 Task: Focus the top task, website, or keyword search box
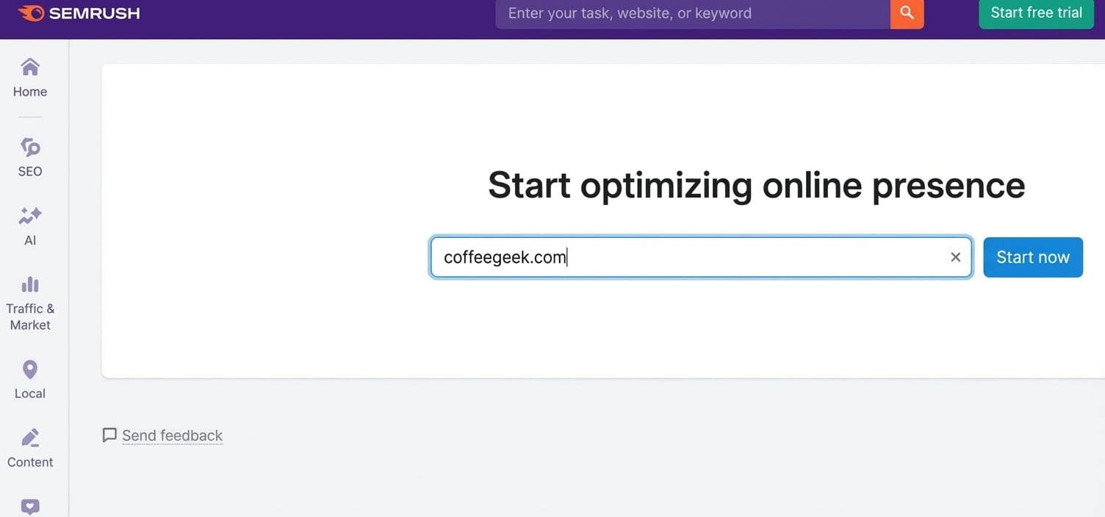point(691,13)
